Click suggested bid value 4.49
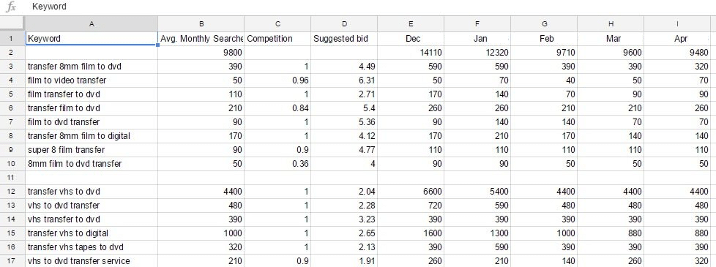 tap(344, 67)
